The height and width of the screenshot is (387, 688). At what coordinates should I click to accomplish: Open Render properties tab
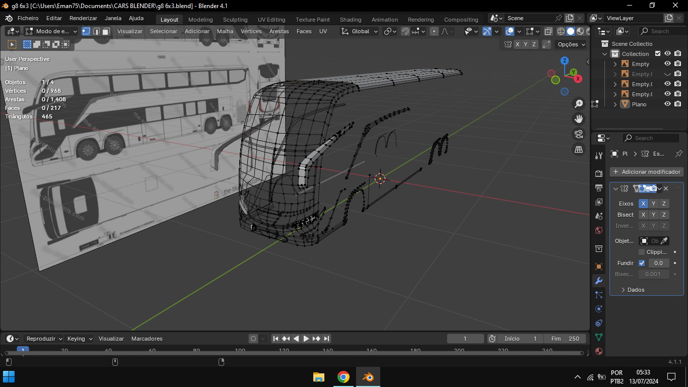pos(599,174)
